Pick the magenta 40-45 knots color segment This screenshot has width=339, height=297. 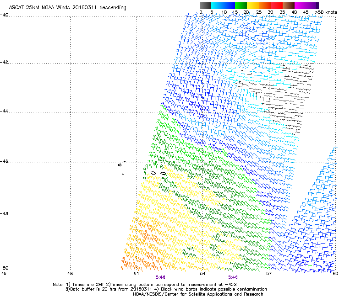301,5
